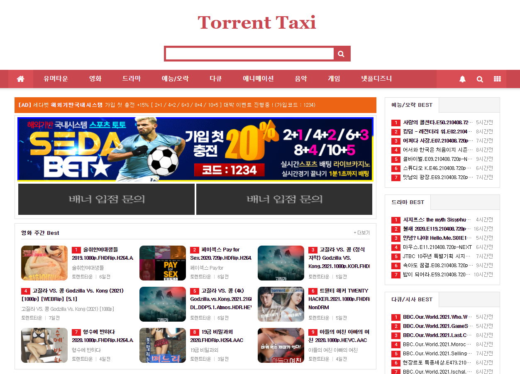This screenshot has width=520, height=374.
Task: Open 어서와 한국은 처음이지 entry
Action: 437,150
